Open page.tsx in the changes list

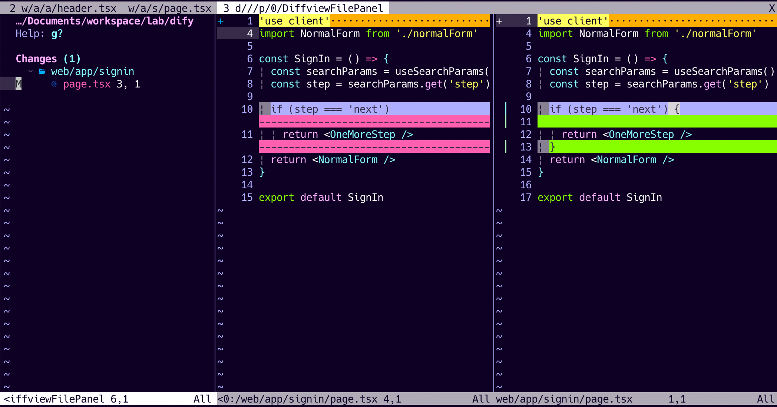87,84
